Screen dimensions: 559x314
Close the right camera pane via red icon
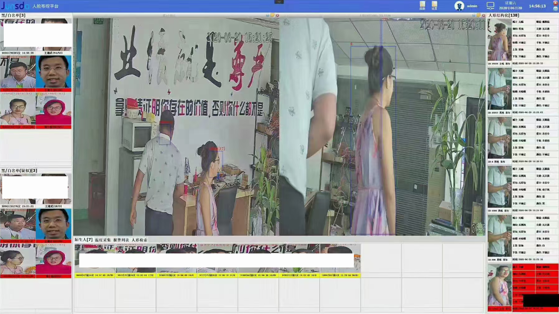pos(484,15)
